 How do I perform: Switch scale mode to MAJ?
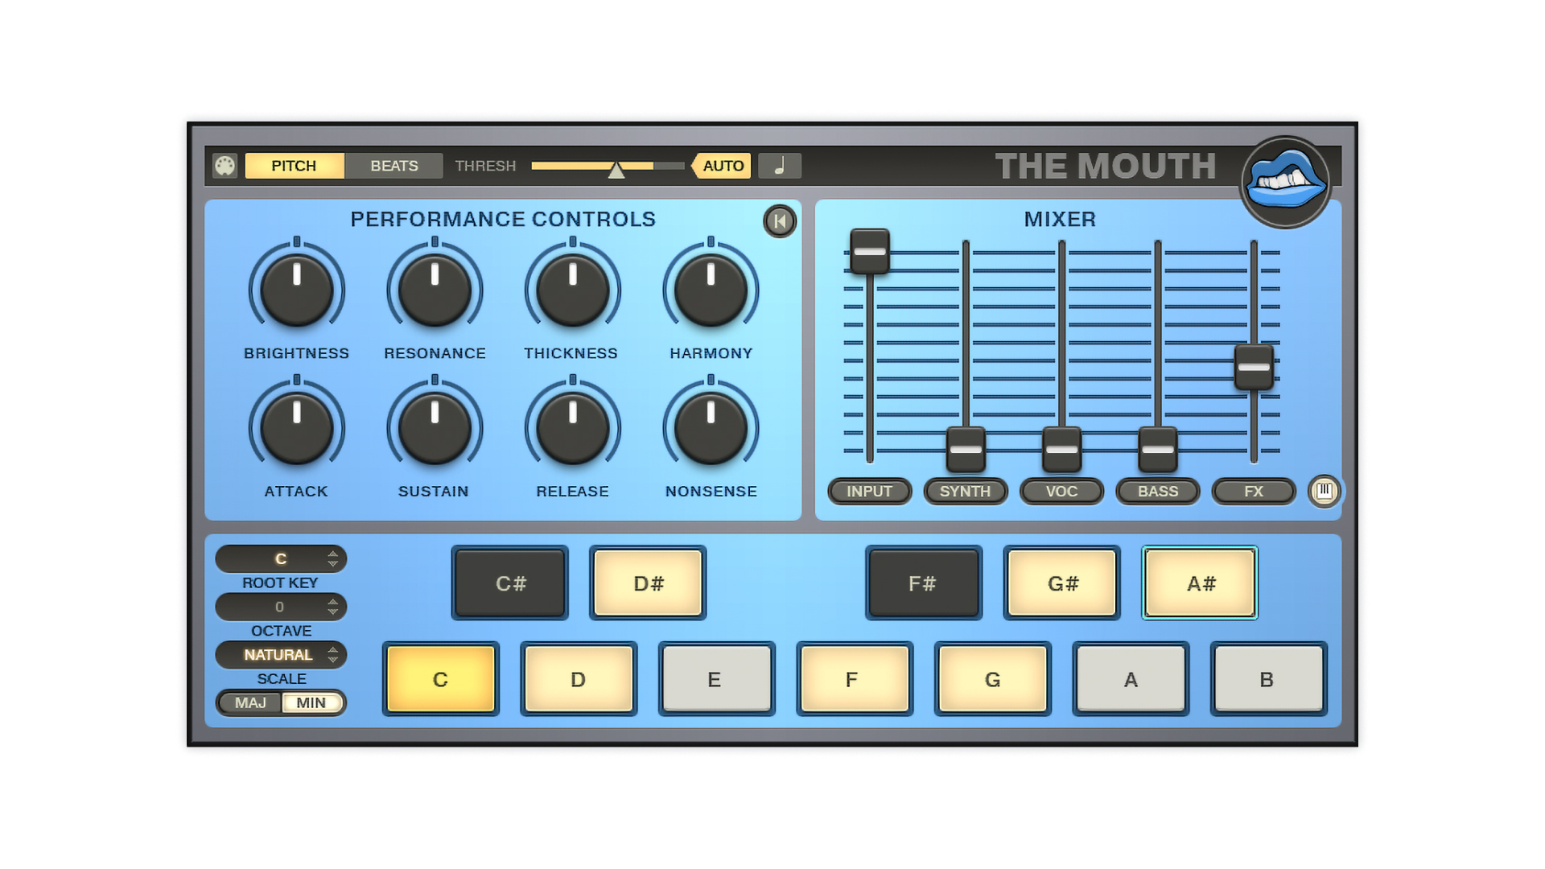(250, 703)
